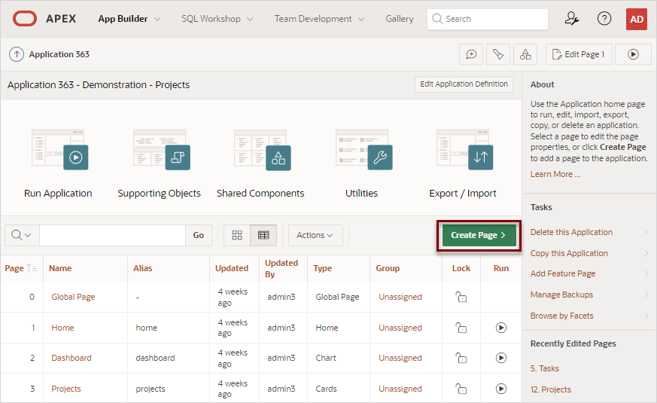Screen dimensions: 657x403
Task: Click the Oracle APEX logo
Action: click(25, 19)
